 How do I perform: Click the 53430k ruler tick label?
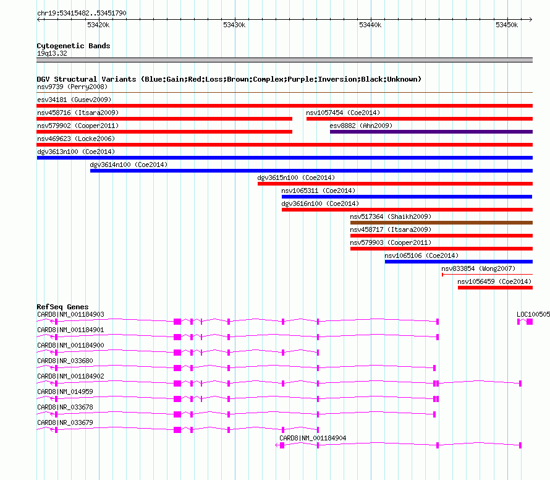234,25
